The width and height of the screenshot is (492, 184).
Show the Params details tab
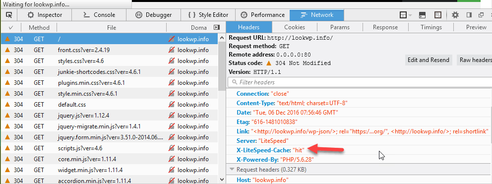pos(340,27)
